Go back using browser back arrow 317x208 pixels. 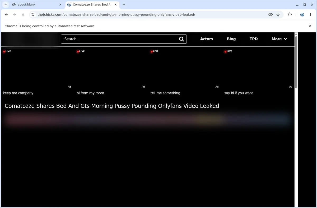pyautogui.click(x=6, y=15)
